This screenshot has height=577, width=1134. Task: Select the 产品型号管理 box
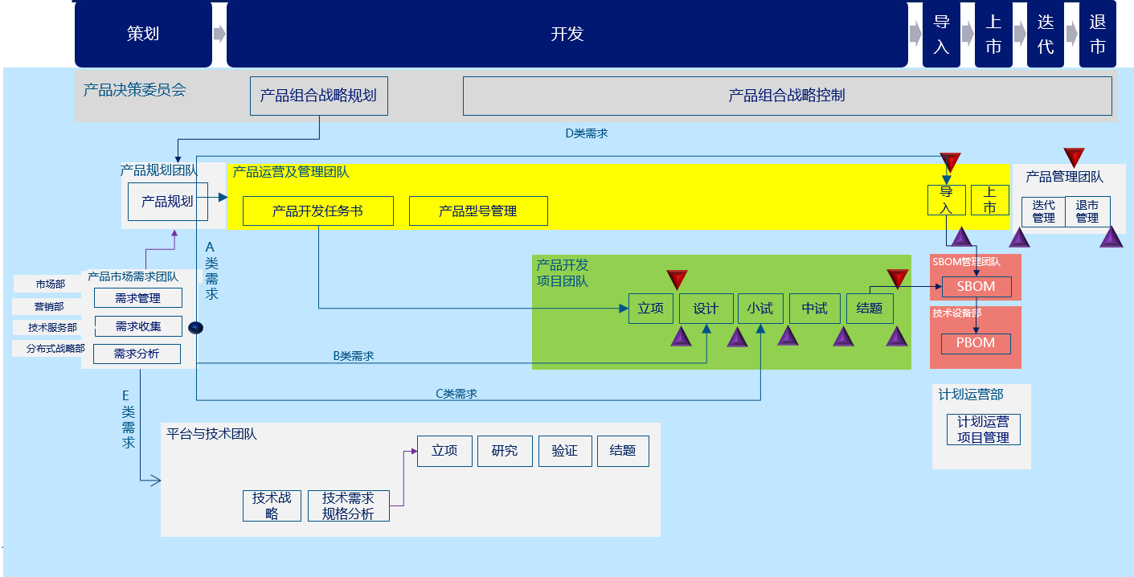click(477, 211)
